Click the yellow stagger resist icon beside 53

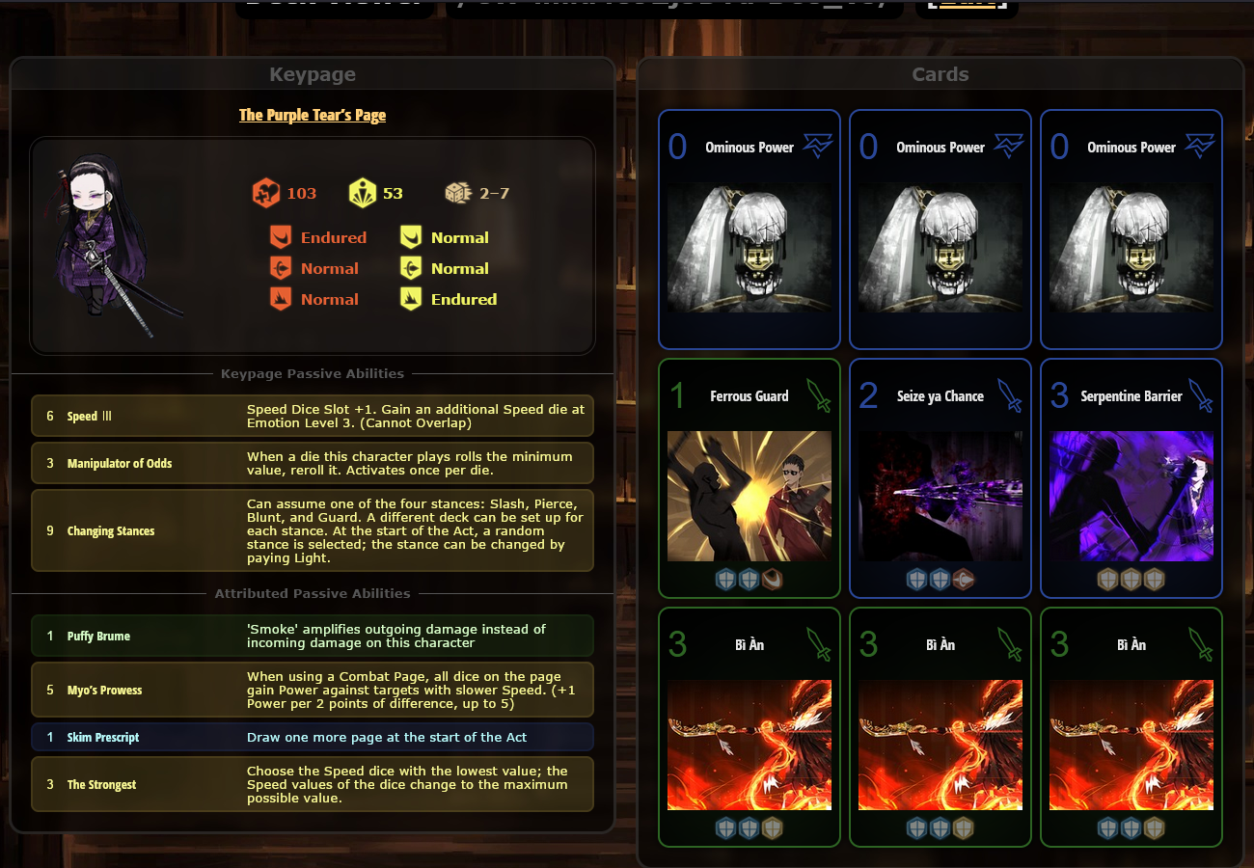363,193
